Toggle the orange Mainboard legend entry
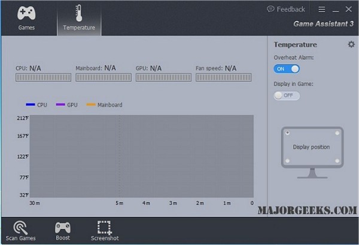 [104, 105]
